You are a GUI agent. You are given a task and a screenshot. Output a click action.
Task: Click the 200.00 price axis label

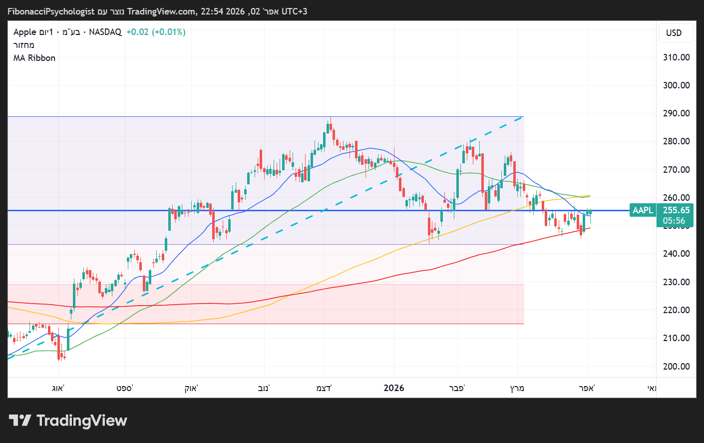[676, 366]
